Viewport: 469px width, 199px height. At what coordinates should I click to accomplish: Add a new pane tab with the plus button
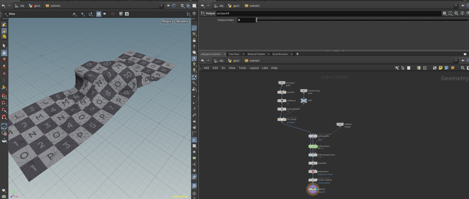point(297,54)
